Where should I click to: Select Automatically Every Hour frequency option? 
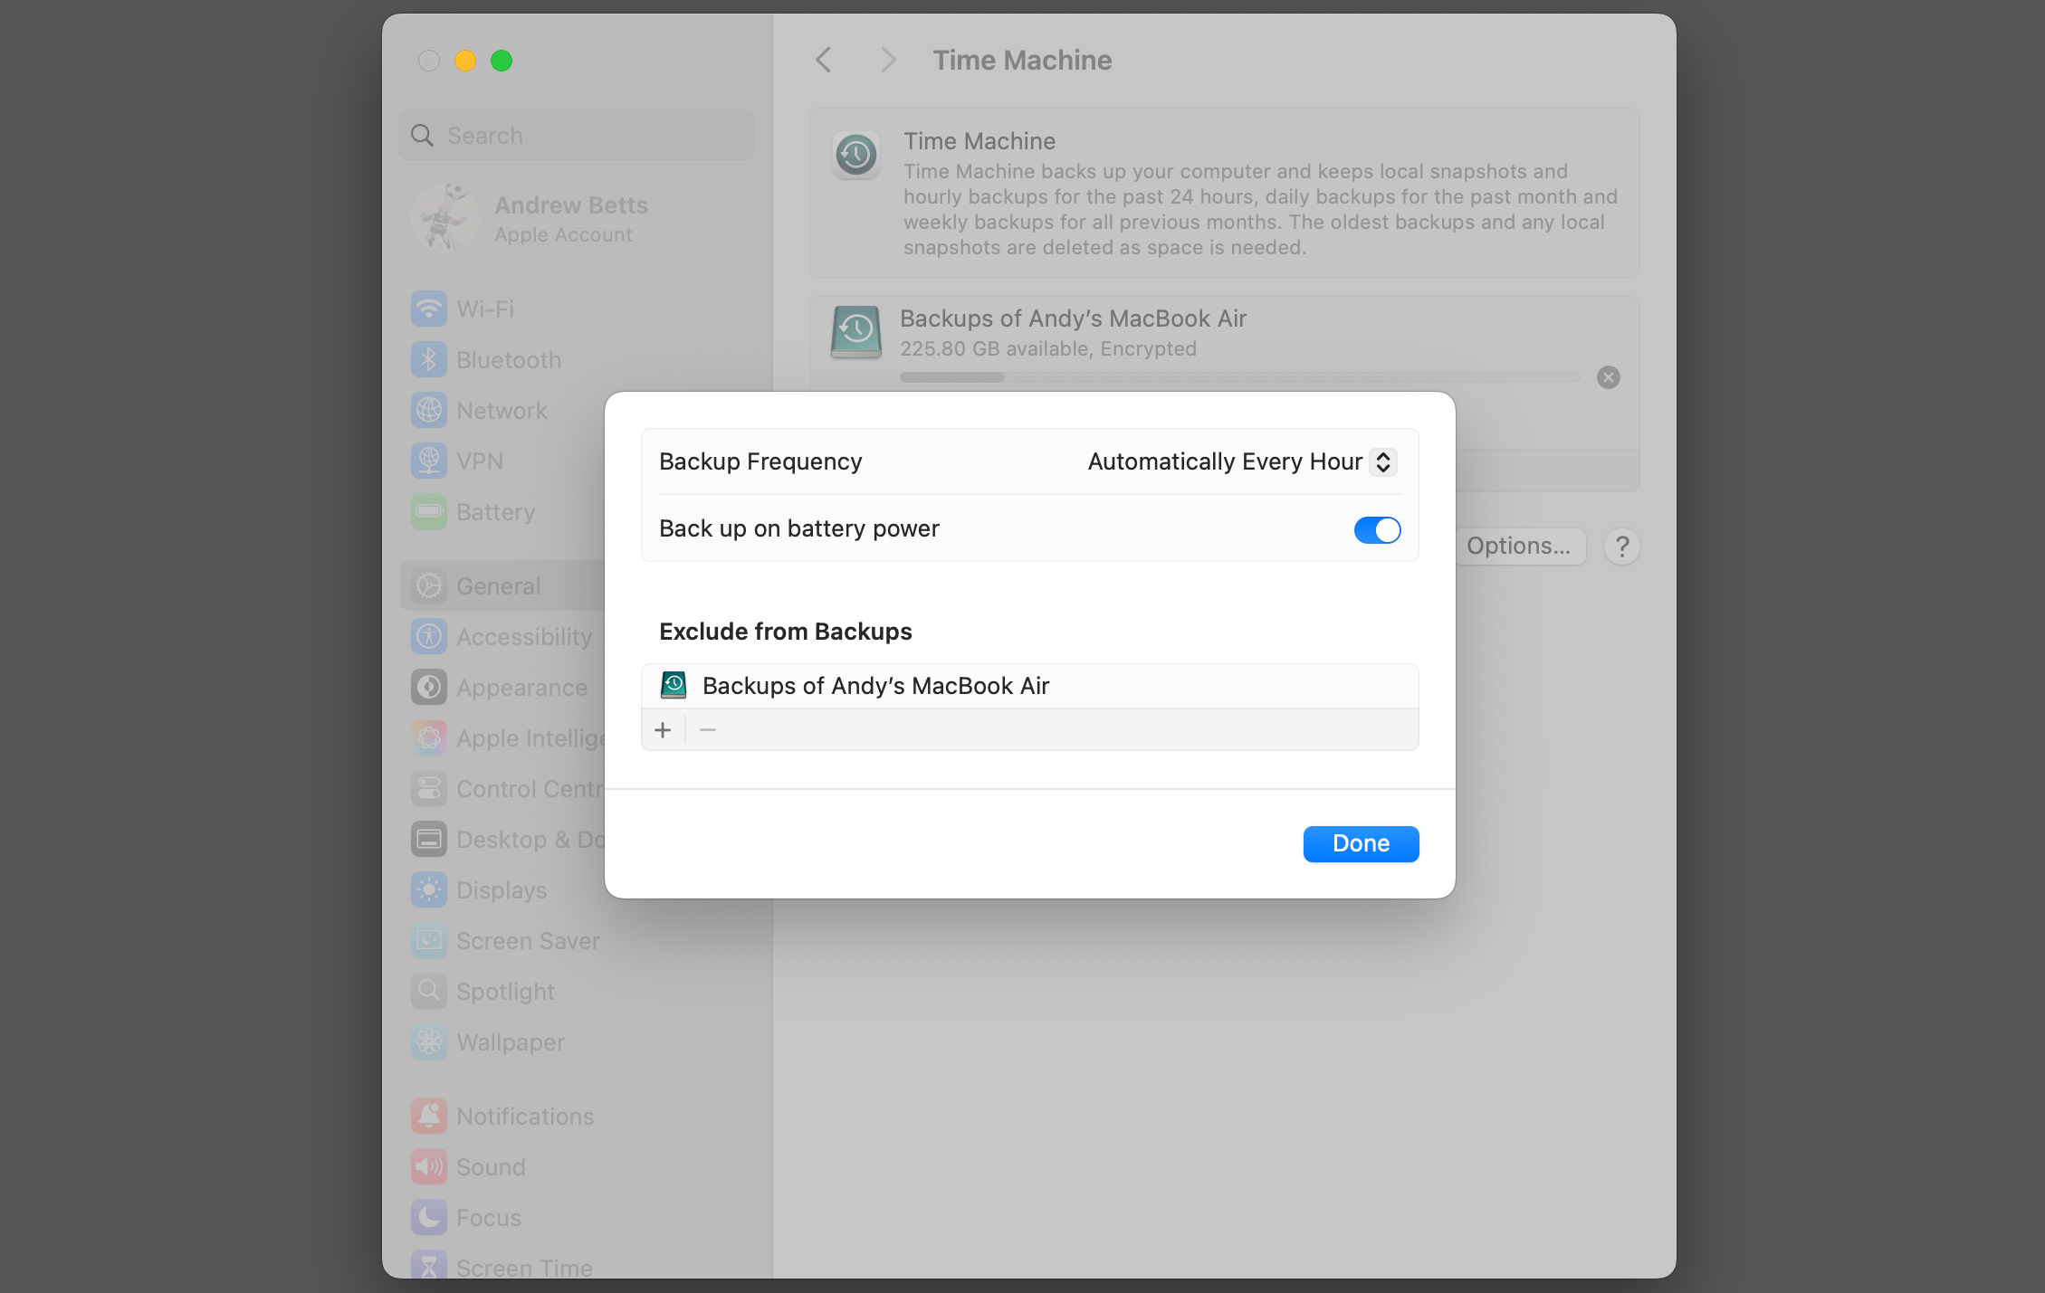pos(1238,461)
